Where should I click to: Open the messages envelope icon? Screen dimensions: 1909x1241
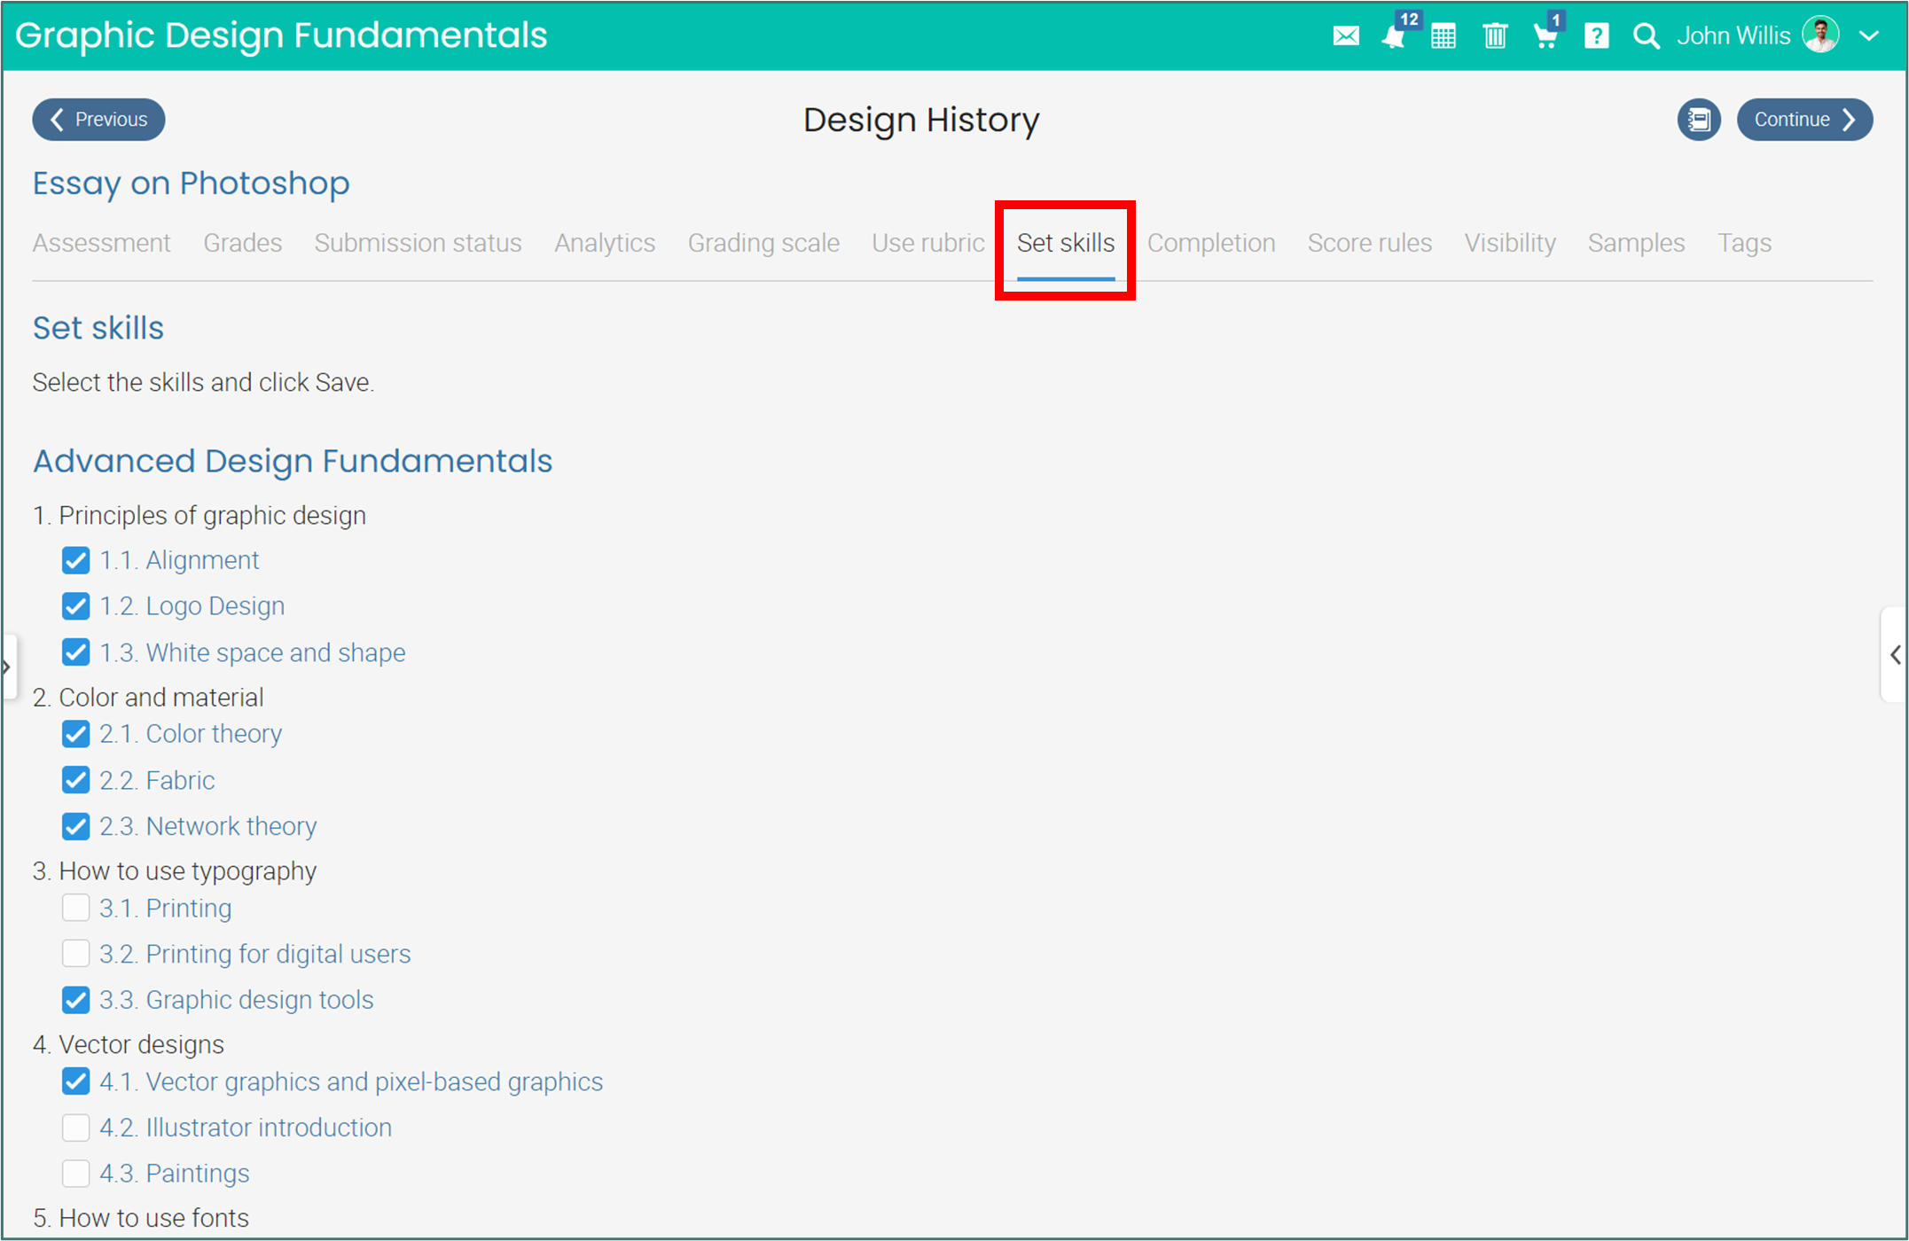[x=1345, y=36]
